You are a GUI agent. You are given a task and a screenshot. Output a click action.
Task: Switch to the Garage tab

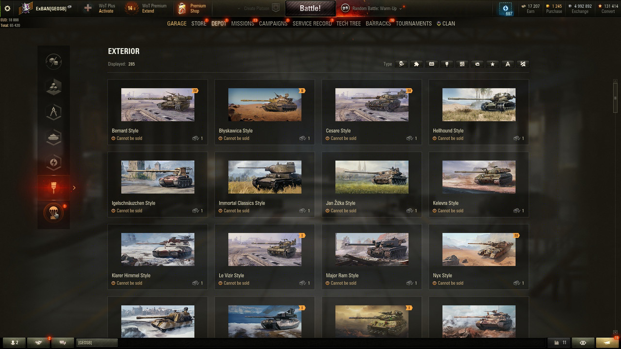pyautogui.click(x=177, y=23)
